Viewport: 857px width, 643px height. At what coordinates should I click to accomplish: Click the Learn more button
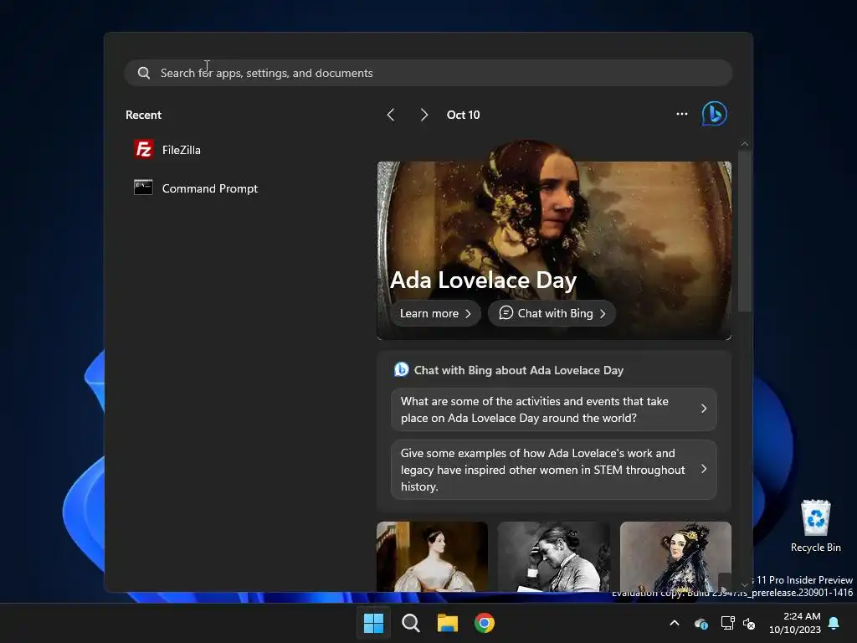[435, 313]
